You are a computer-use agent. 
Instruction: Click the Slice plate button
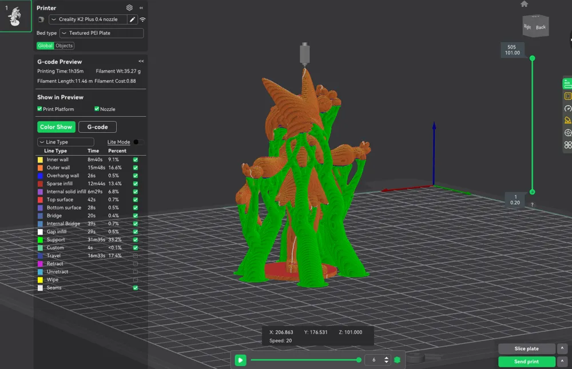(x=526, y=348)
